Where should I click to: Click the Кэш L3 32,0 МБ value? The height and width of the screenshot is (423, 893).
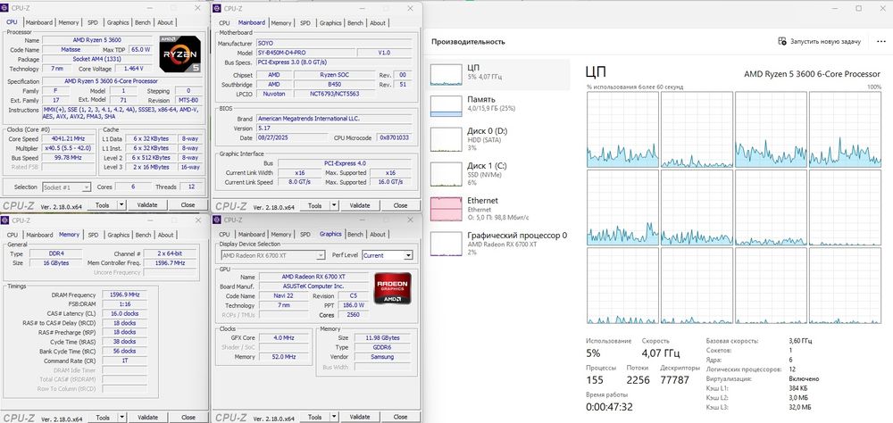tap(800, 407)
